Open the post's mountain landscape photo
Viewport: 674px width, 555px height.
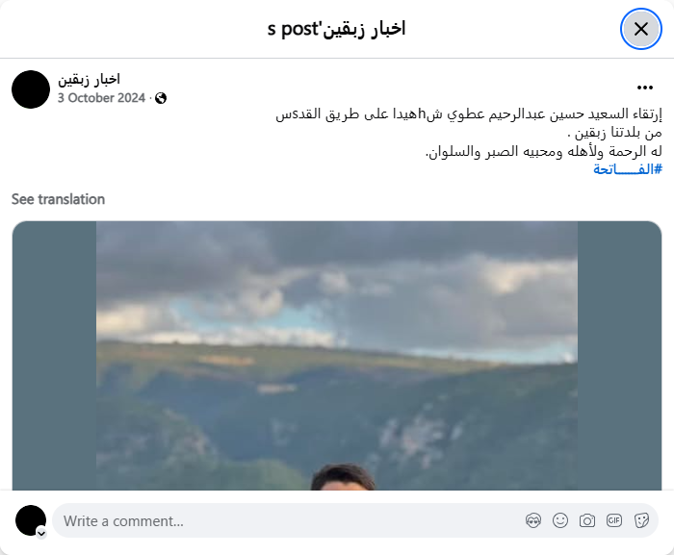click(x=337, y=356)
